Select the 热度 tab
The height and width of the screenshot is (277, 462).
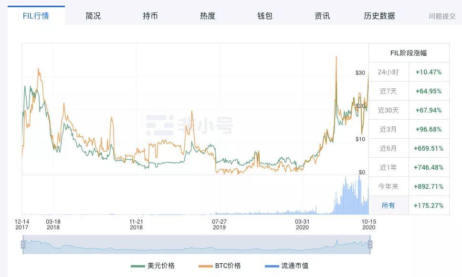click(x=208, y=16)
